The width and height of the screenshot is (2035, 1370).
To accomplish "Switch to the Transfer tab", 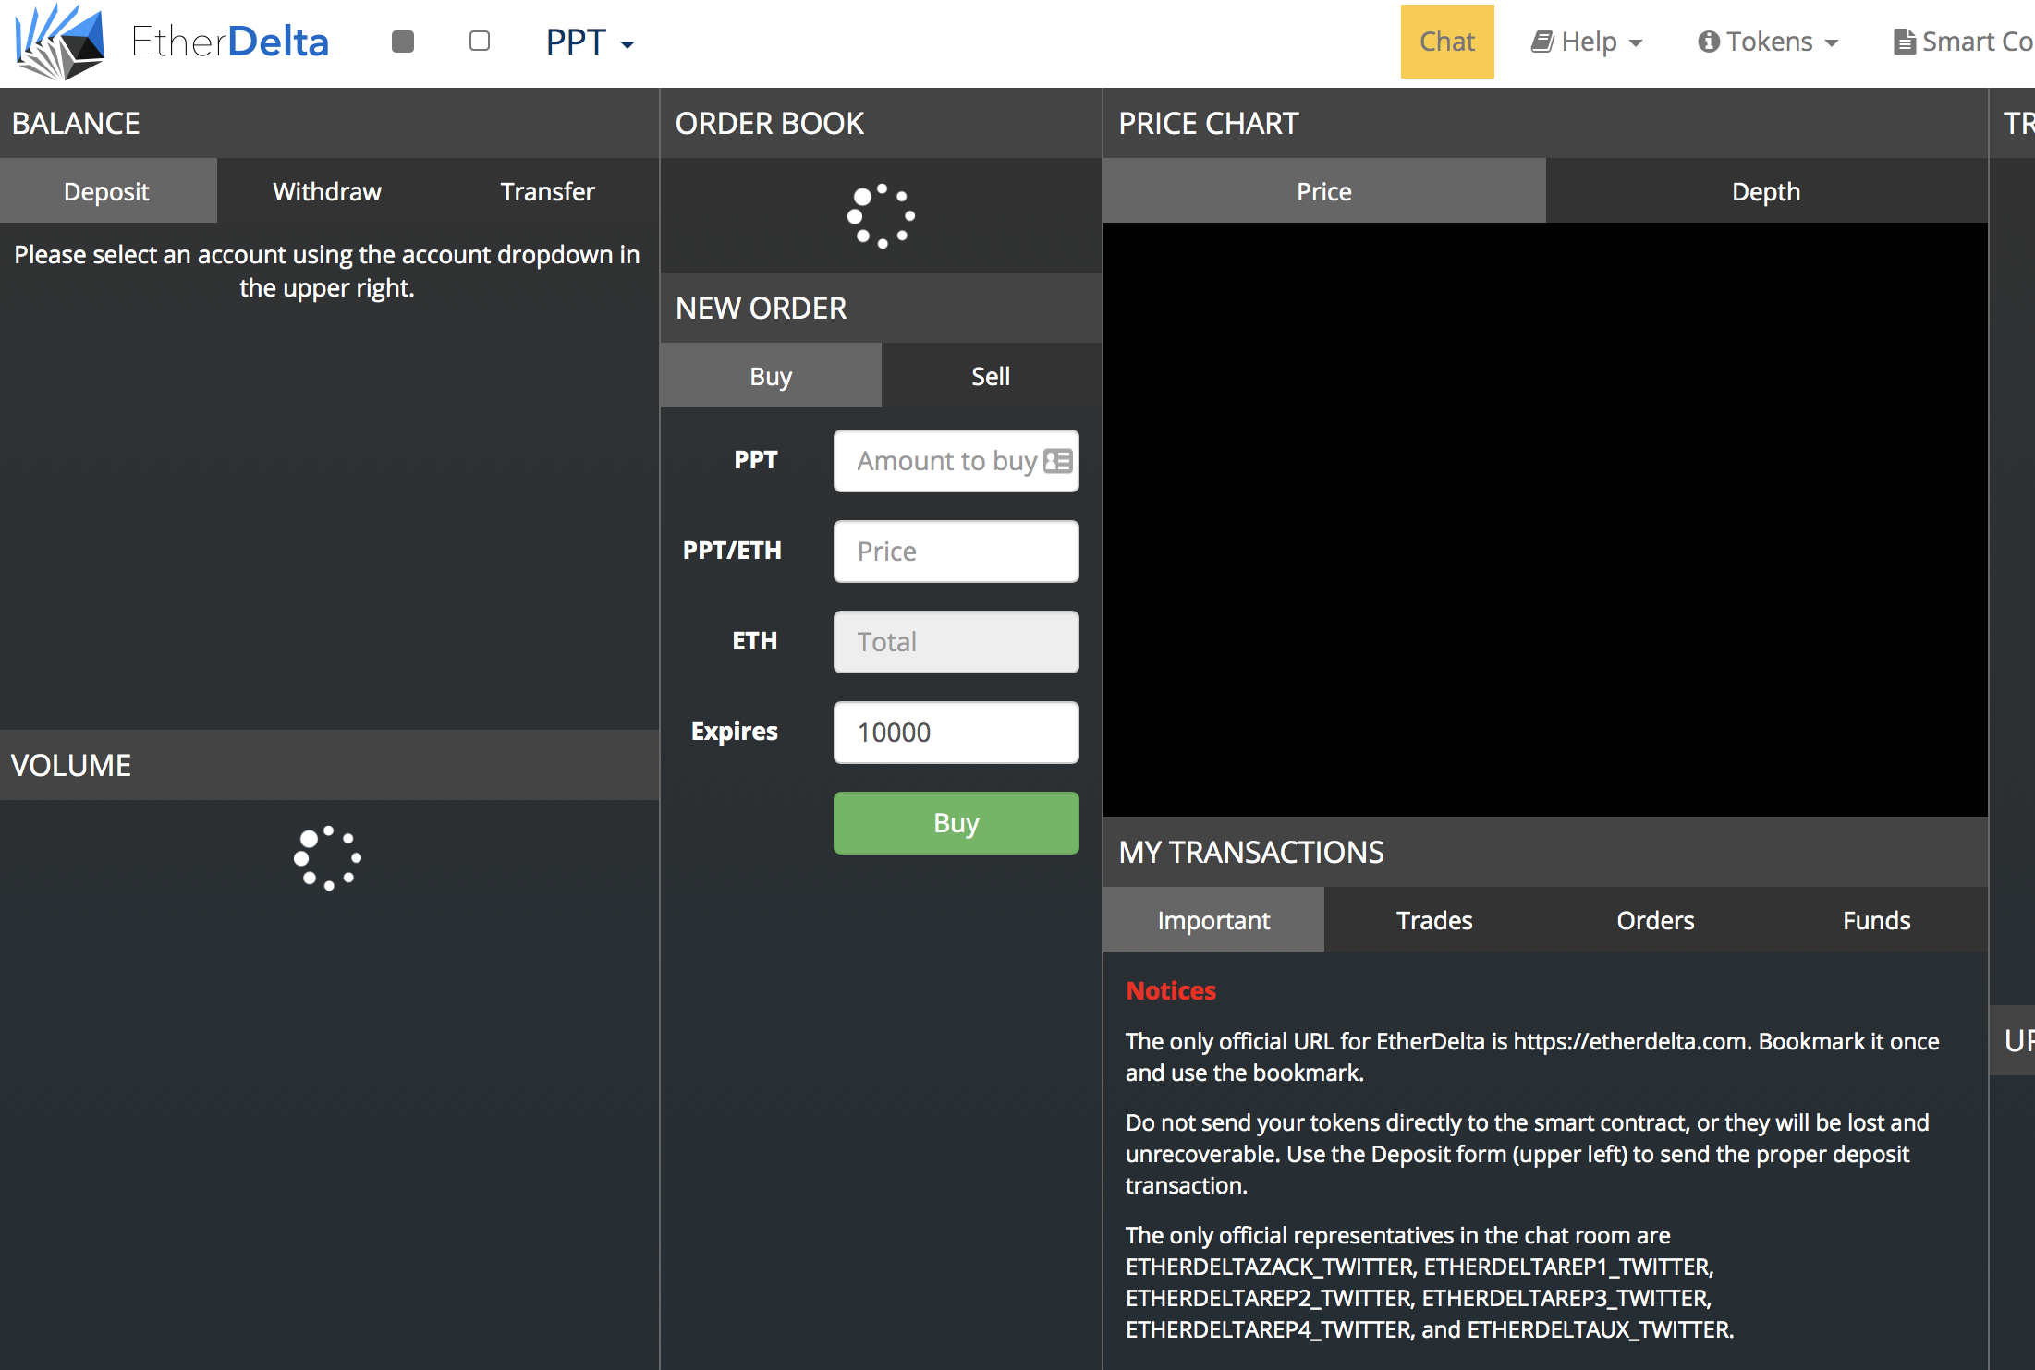I will coord(547,191).
